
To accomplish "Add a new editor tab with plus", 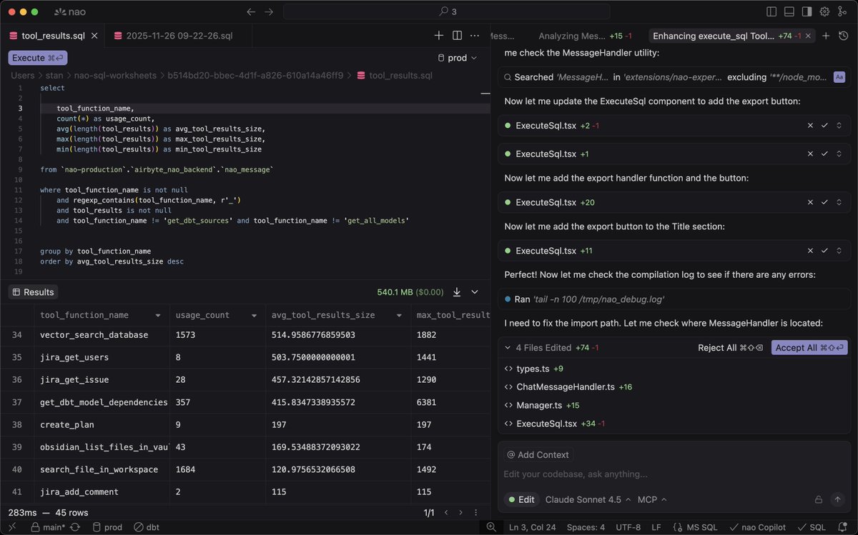I will point(439,35).
